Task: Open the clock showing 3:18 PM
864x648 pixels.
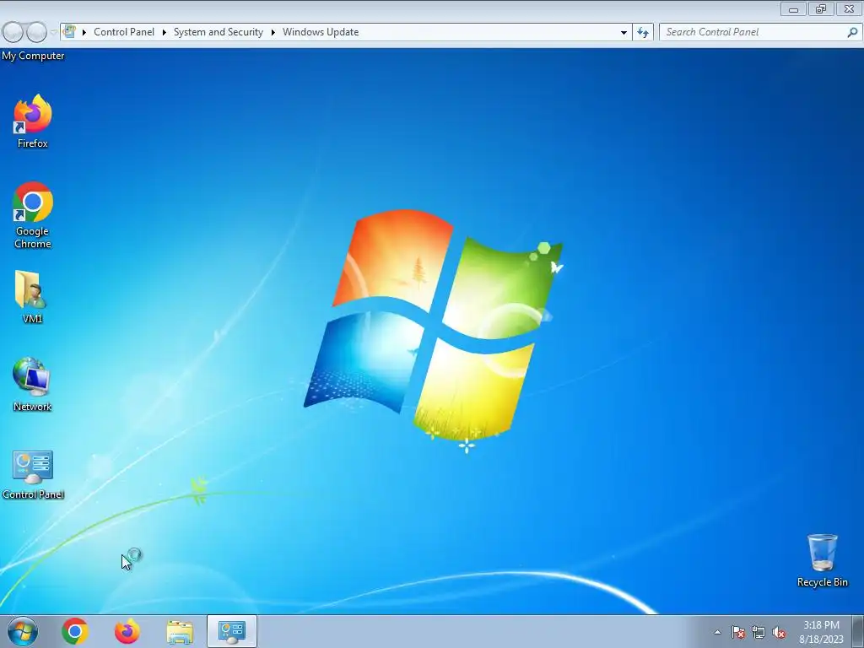Action: click(821, 631)
